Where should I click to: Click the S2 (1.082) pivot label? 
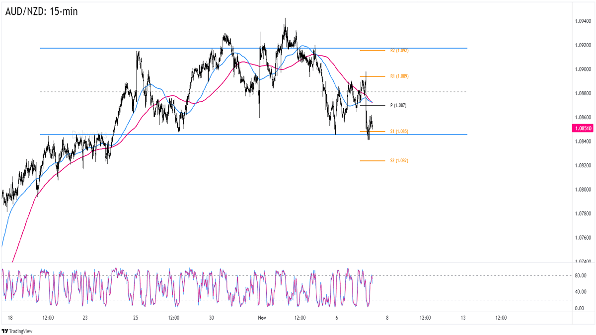(x=399, y=161)
